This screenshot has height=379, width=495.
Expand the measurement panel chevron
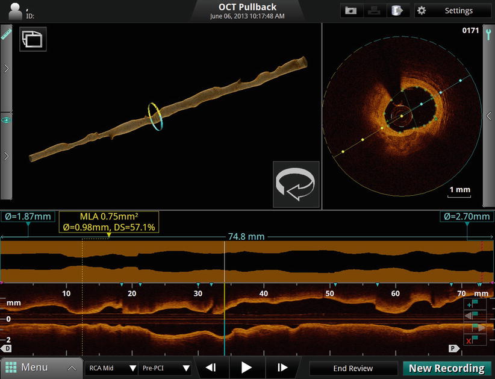7,68
